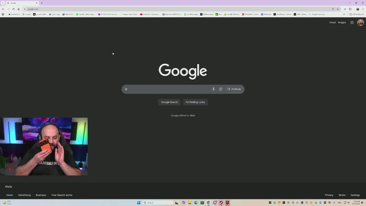Open Chrome from the taskbar
Viewport: 366px width, 206px height.
click(208, 203)
